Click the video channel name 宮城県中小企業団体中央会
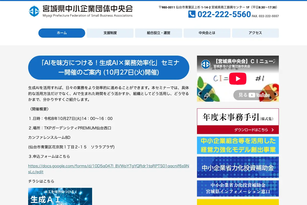This screenshot has width=307, height=205. [232, 66]
